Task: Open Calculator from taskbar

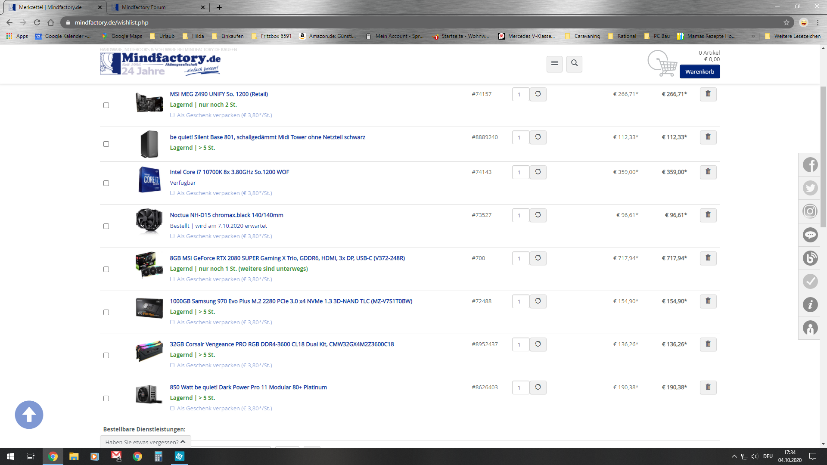Action: 159,456
